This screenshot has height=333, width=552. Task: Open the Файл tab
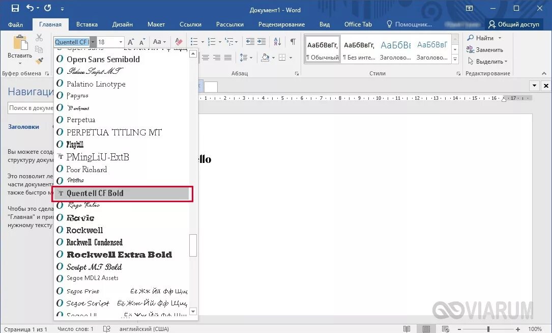click(15, 24)
